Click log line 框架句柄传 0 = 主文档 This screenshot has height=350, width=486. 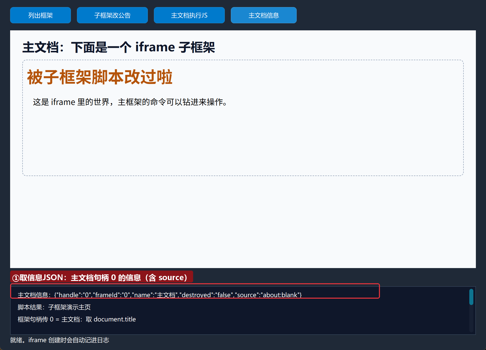coord(77,319)
